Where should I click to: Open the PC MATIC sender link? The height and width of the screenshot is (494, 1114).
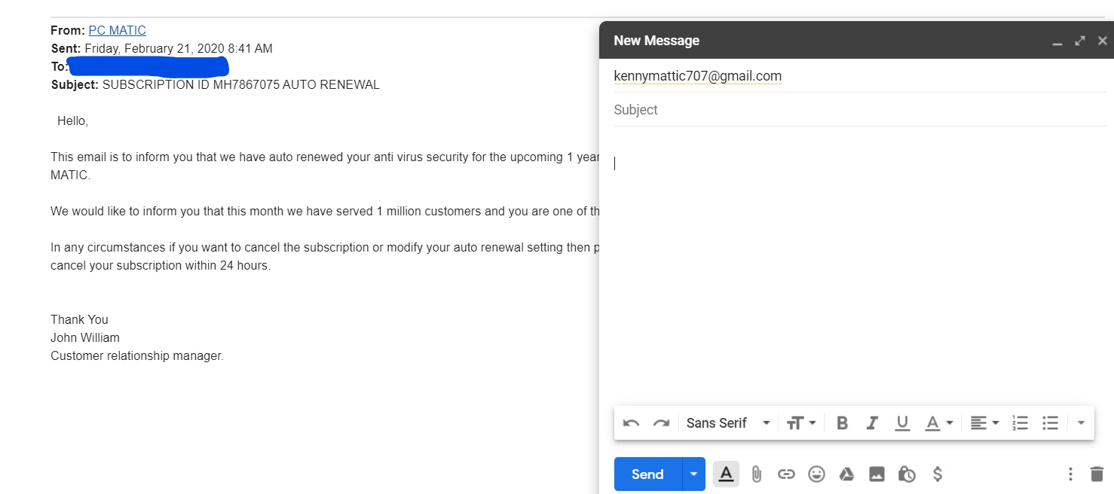117,31
